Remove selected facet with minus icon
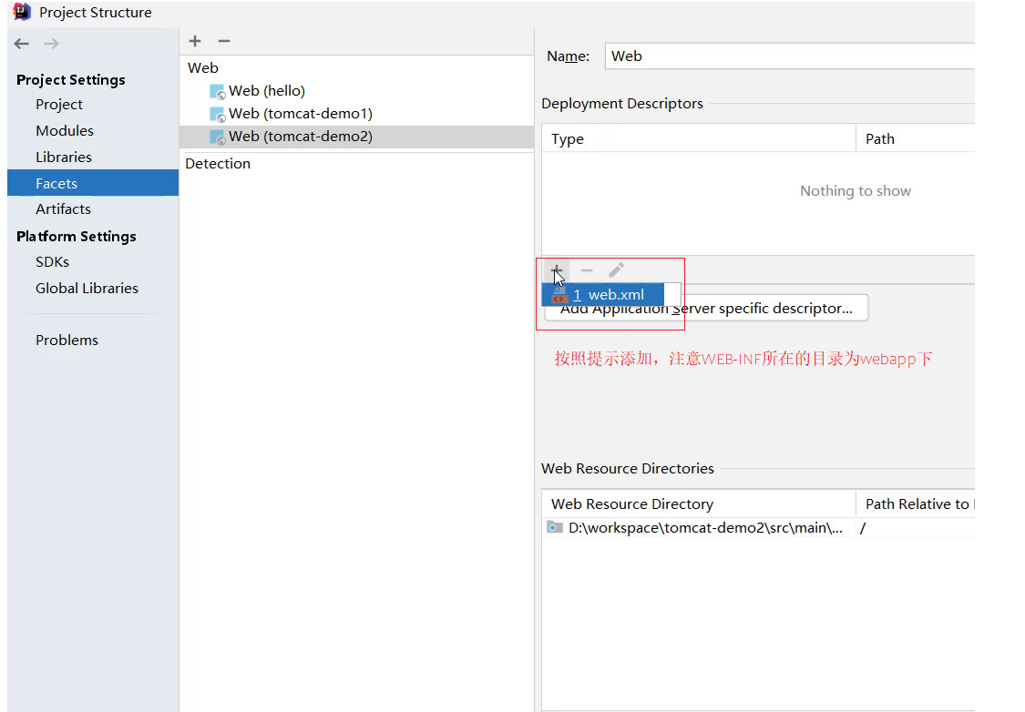 [224, 41]
